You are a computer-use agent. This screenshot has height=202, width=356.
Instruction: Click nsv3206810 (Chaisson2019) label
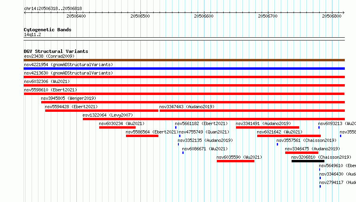(x=321, y=157)
